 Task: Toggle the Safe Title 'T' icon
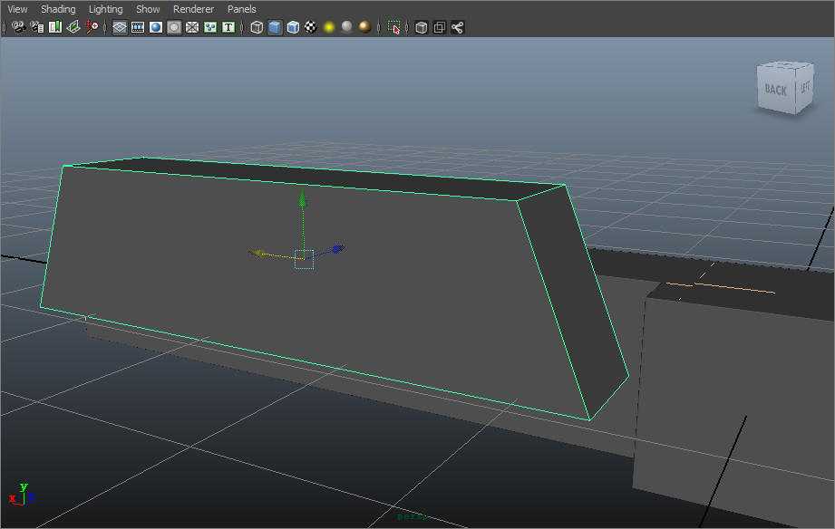click(x=228, y=27)
